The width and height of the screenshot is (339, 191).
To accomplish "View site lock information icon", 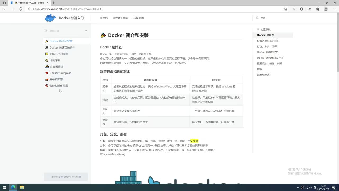I will point(29,9).
